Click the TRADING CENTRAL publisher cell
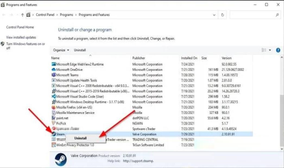The width and height of the screenshot is (284, 168). point(145,140)
